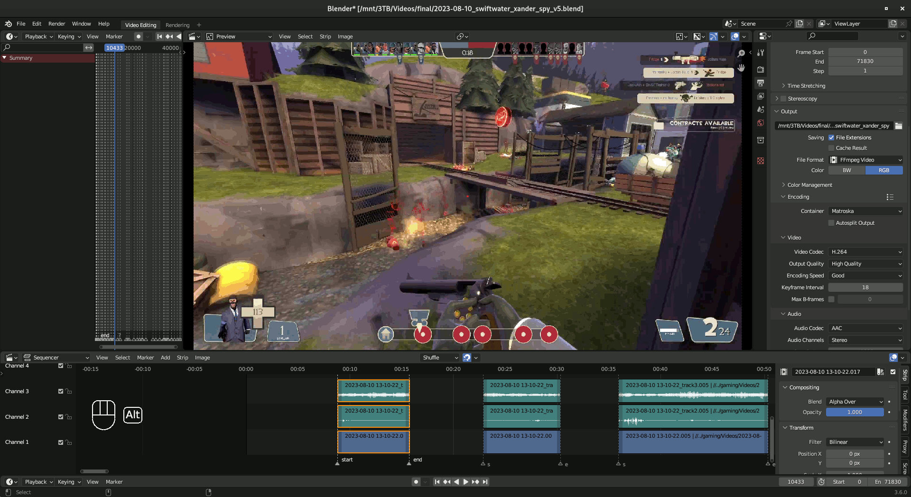The width and height of the screenshot is (911, 497).
Task: Open the output file browser icon
Action: [x=898, y=126]
